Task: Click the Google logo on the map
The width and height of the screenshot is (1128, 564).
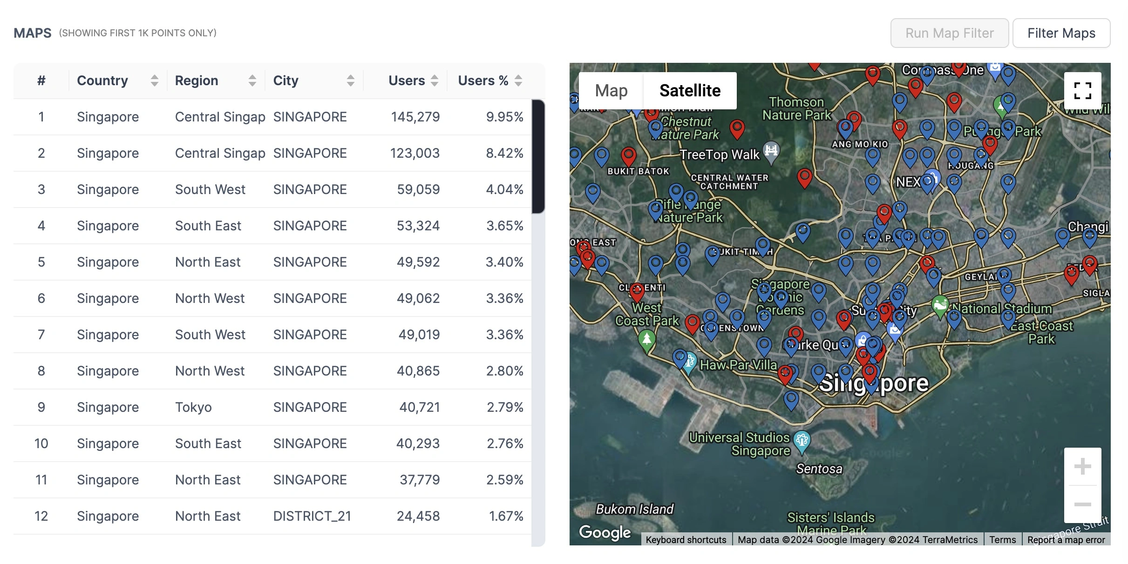Action: click(605, 532)
